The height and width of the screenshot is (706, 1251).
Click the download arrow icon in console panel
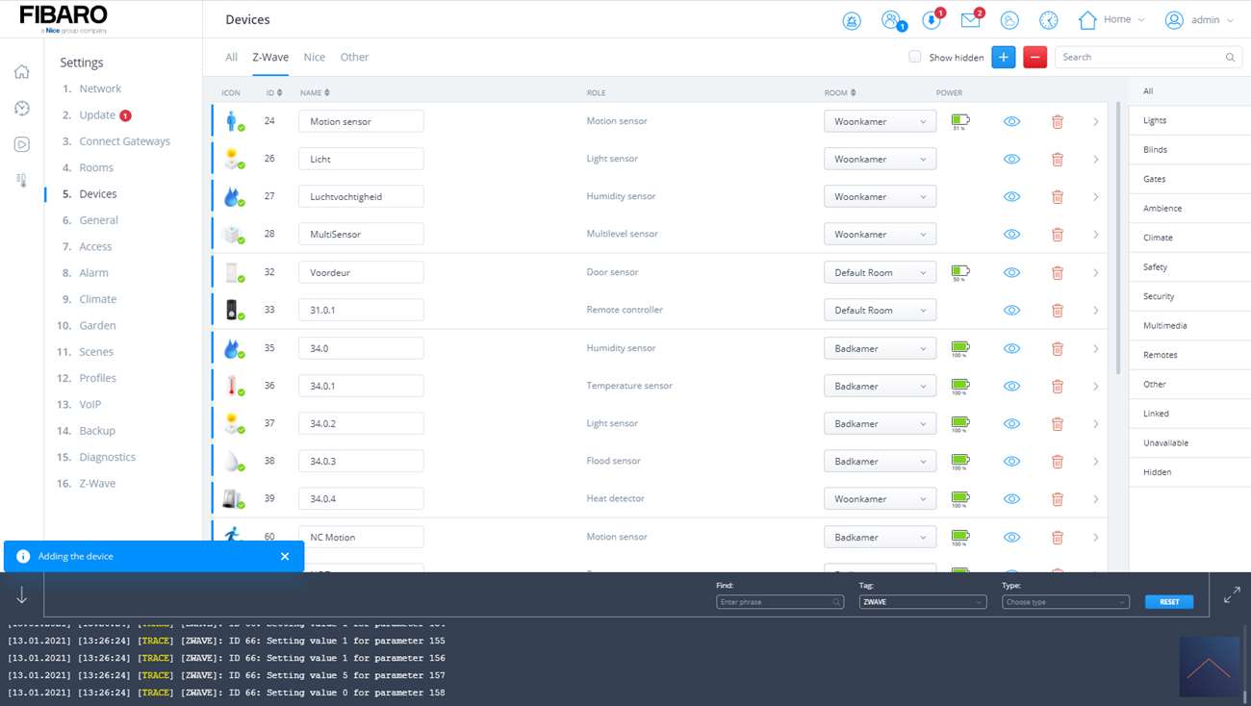21,596
